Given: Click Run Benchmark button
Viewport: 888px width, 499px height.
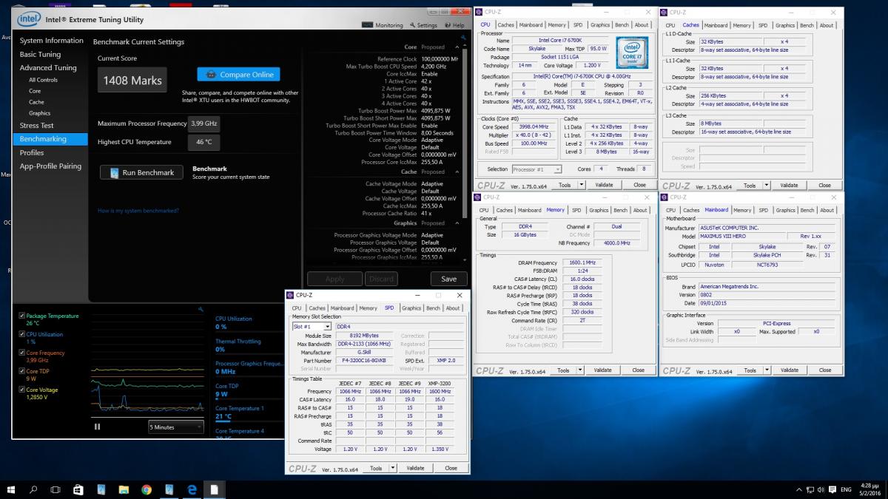Looking at the screenshot, I should click(141, 172).
